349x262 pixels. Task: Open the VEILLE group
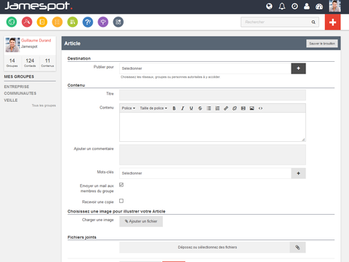[11, 100]
